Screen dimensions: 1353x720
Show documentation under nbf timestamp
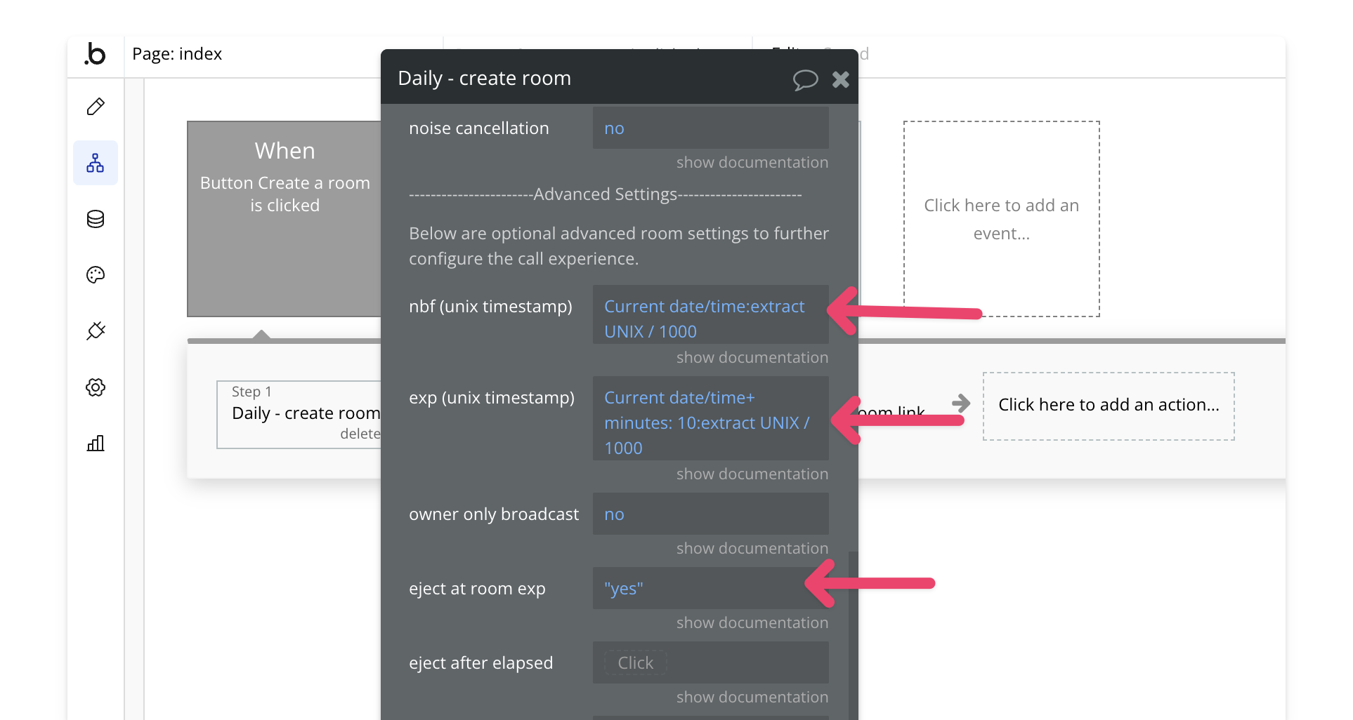click(752, 357)
